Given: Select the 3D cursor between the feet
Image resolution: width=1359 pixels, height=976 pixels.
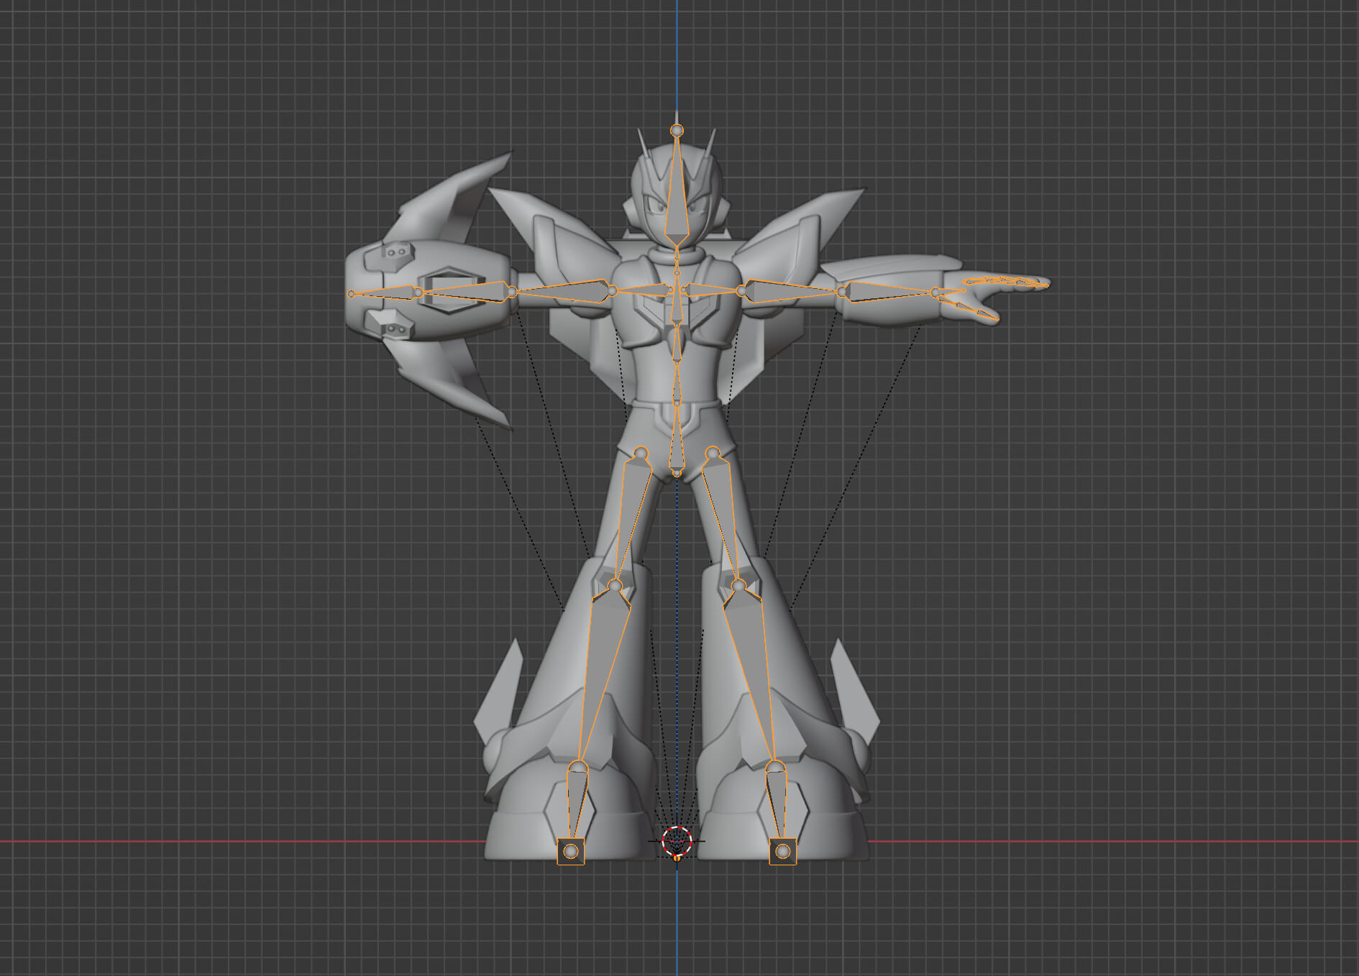Looking at the screenshot, I should pyautogui.click(x=677, y=841).
